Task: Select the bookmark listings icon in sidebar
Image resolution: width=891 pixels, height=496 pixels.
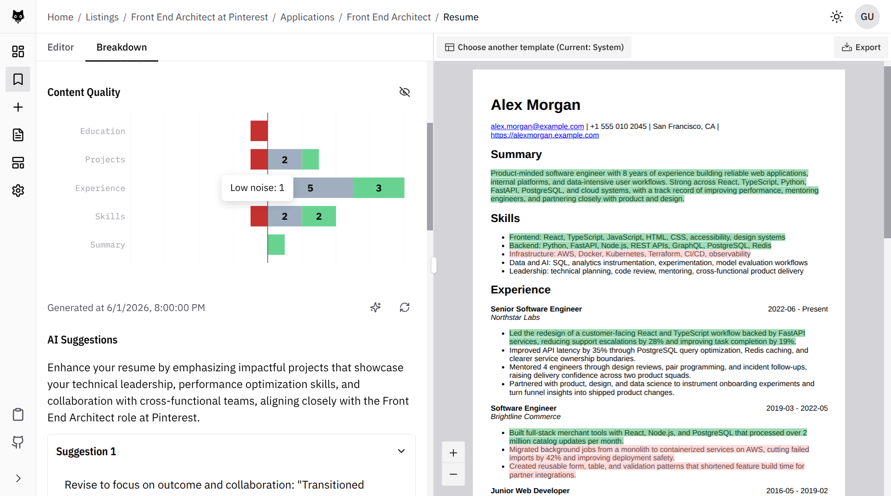Action: (18, 79)
